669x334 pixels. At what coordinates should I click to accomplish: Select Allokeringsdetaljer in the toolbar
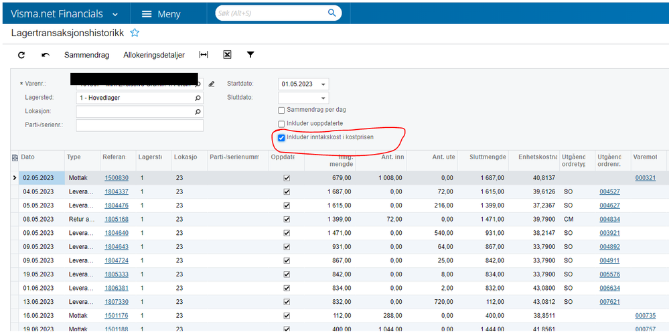point(154,55)
